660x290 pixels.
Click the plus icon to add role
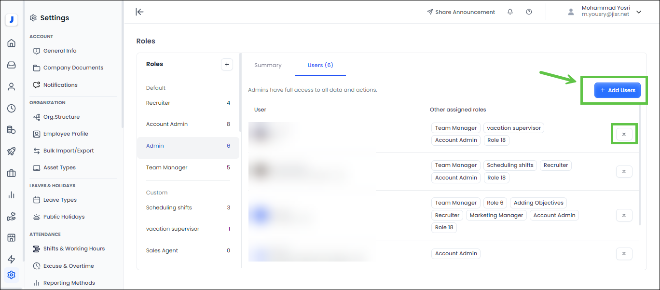(x=227, y=64)
